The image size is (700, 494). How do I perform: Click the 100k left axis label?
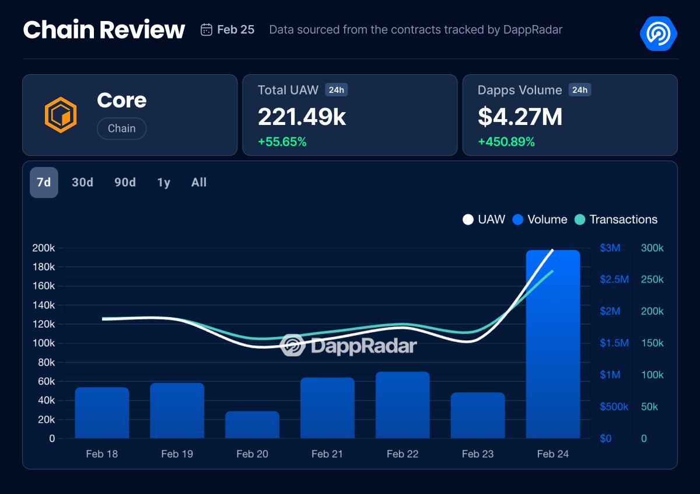coord(44,343)
